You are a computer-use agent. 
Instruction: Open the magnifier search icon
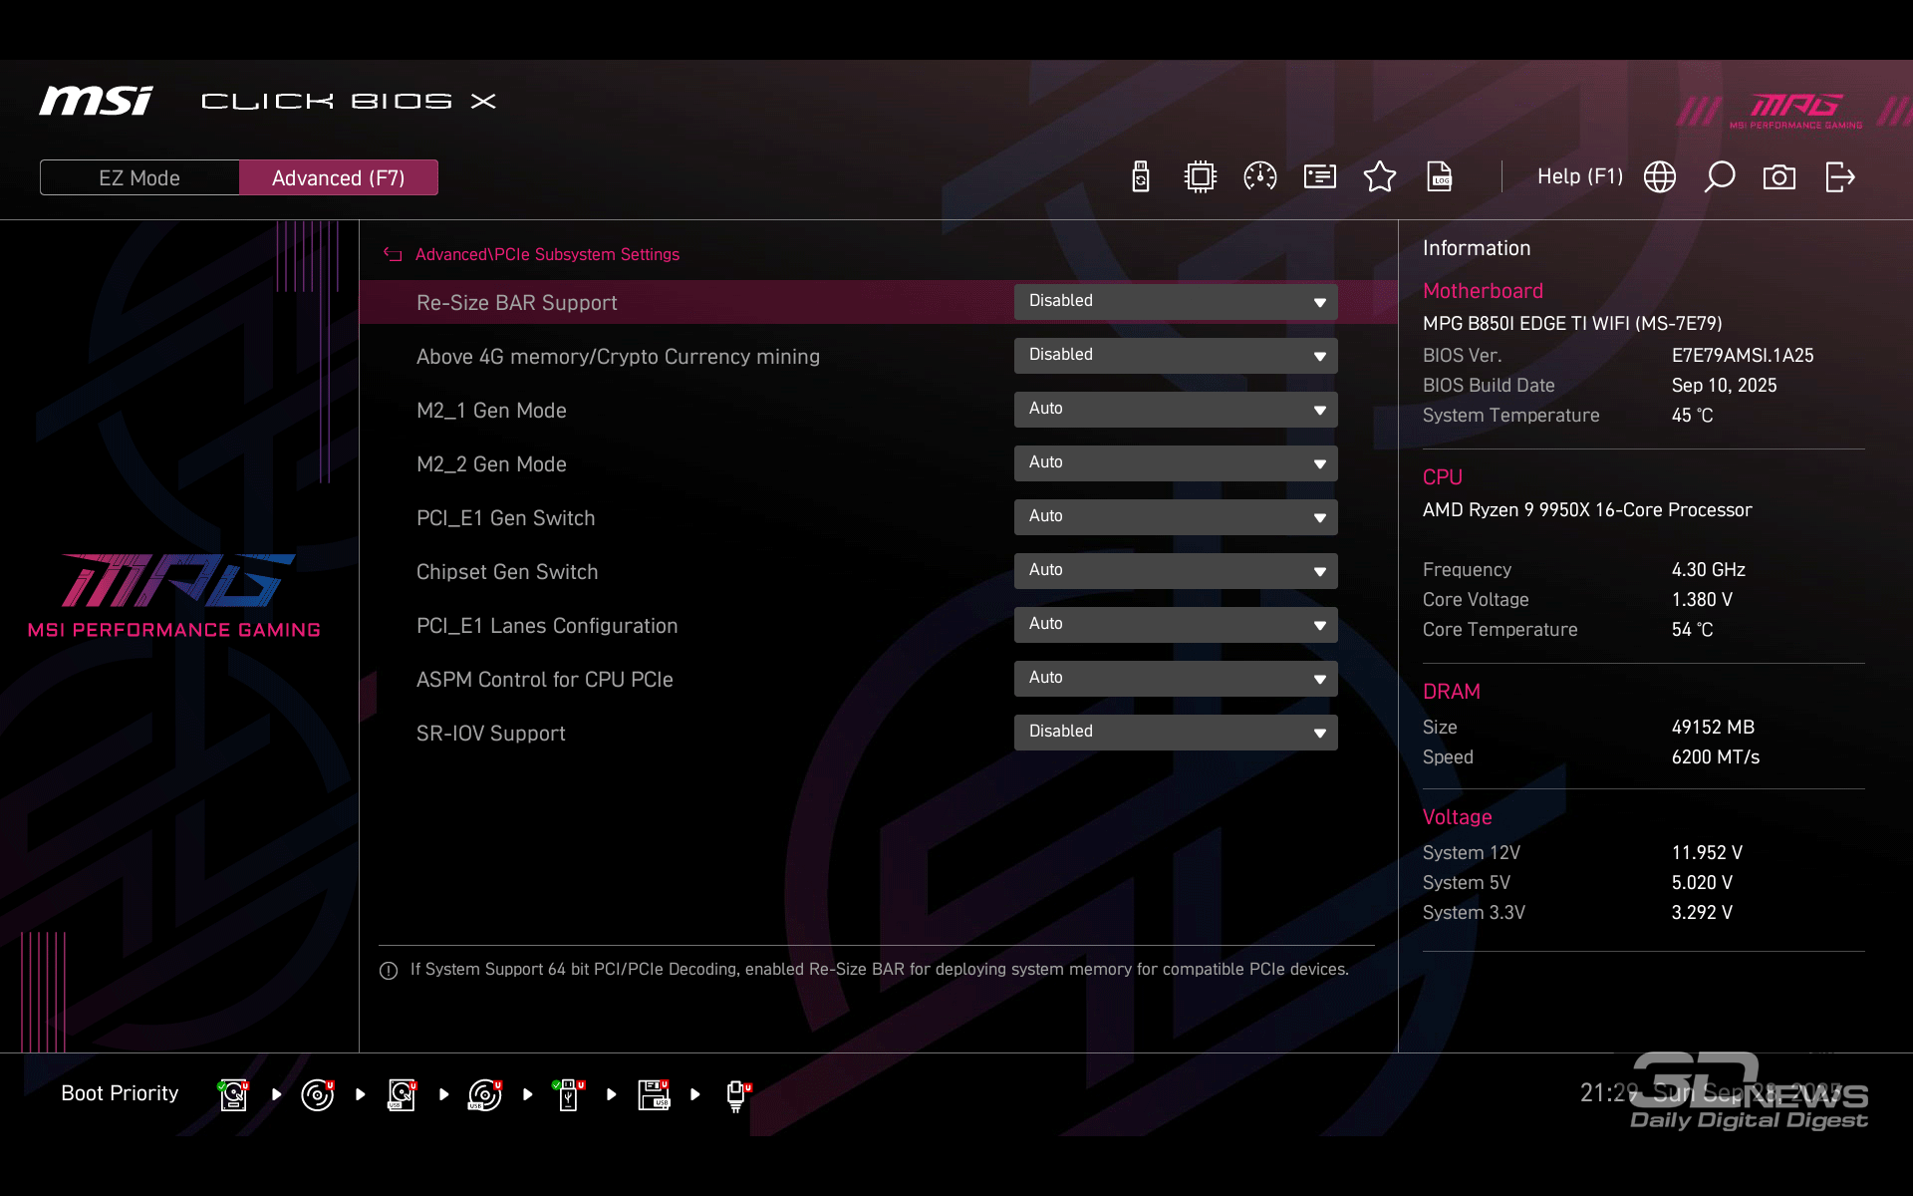pyautogui.click(x=1720, y=177)
